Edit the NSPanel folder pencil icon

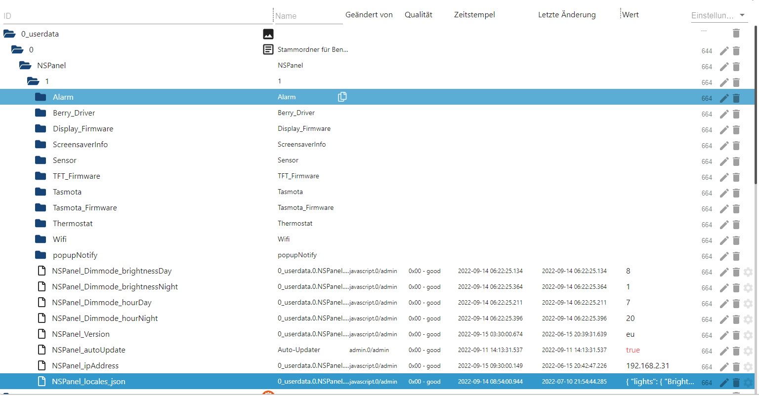[724, 67]
